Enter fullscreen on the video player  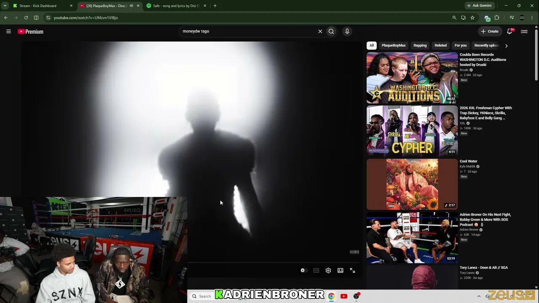pos(352,271)
